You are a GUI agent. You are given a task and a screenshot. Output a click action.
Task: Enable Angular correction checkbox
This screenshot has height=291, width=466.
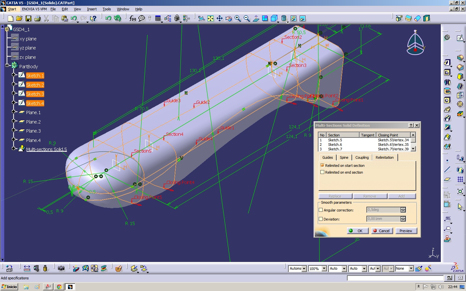[321, 210]
